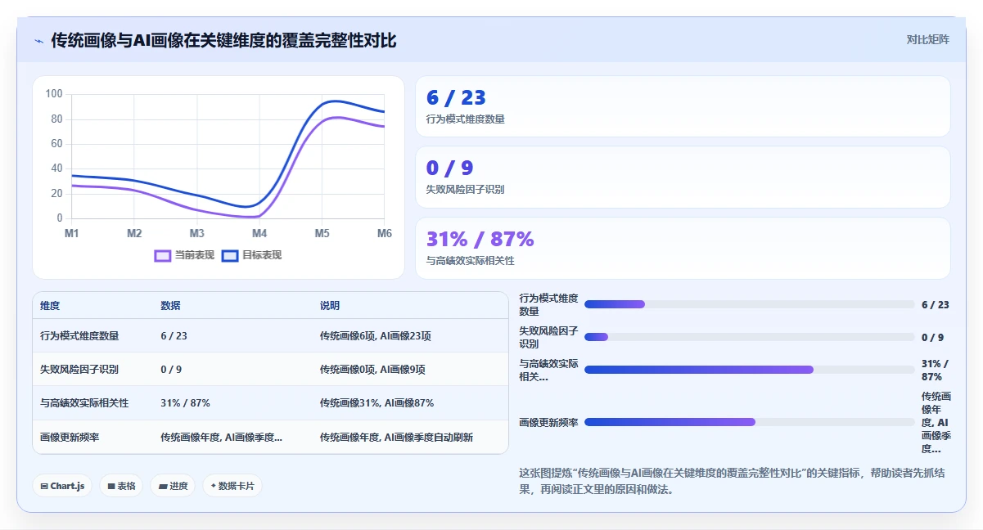Click the M4 axis label on chart
The image size is (983, 530).
pos(259,233)
